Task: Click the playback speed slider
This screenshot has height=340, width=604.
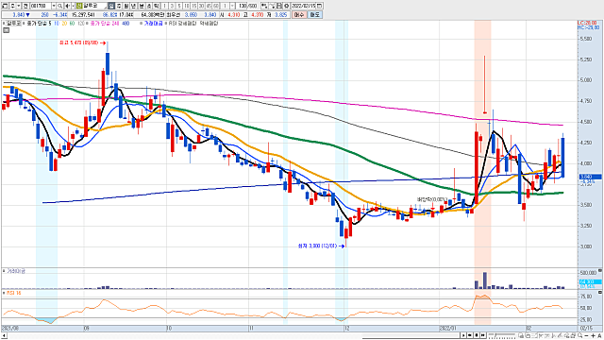Action: (x=502, y=335)
